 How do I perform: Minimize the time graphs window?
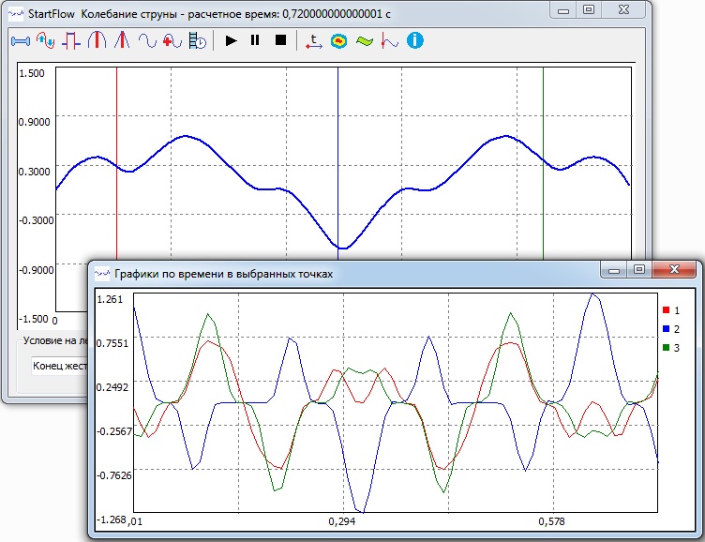pyautogui.click(x=614, y=270)
